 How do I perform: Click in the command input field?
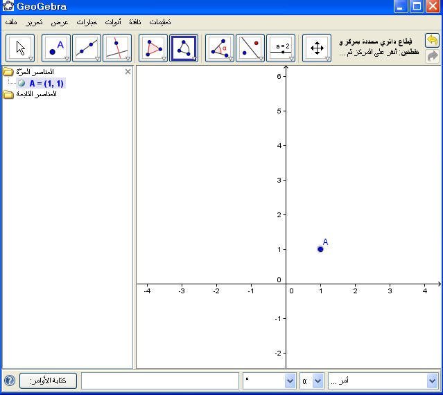coord(160,380)
